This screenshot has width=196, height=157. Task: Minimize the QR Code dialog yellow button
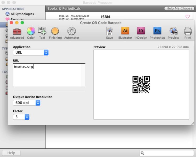point(17,23)
